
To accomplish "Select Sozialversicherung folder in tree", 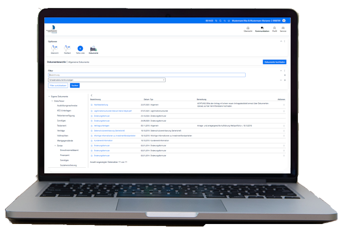I will [68, 165].
